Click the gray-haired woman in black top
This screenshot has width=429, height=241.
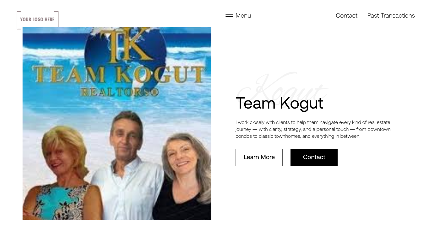pos(185,177)
